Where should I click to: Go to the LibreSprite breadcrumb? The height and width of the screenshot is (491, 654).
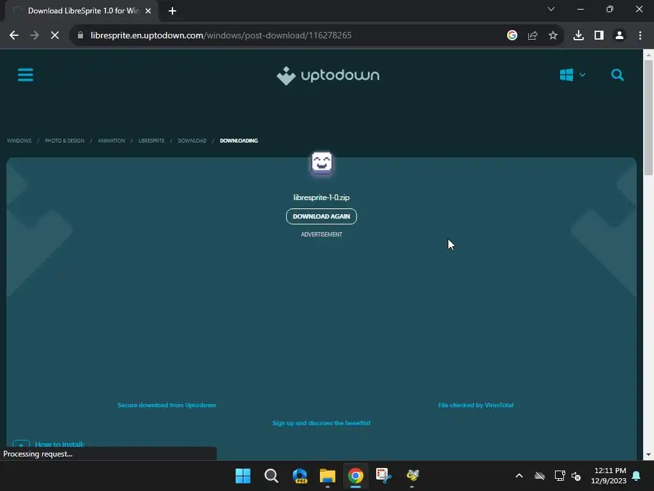151,141
